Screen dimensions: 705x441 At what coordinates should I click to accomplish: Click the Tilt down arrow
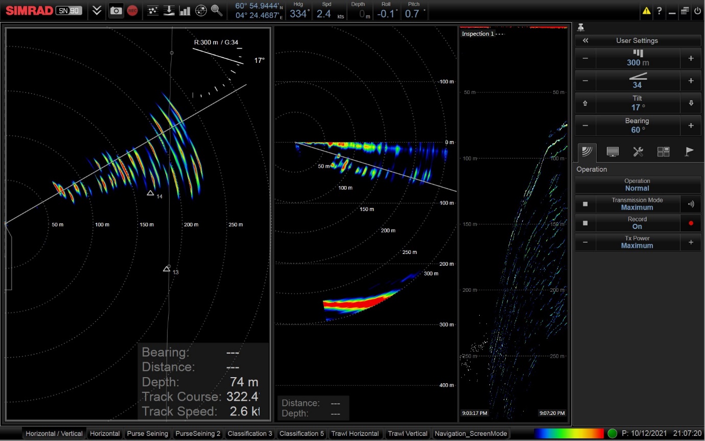click(691, 103)
